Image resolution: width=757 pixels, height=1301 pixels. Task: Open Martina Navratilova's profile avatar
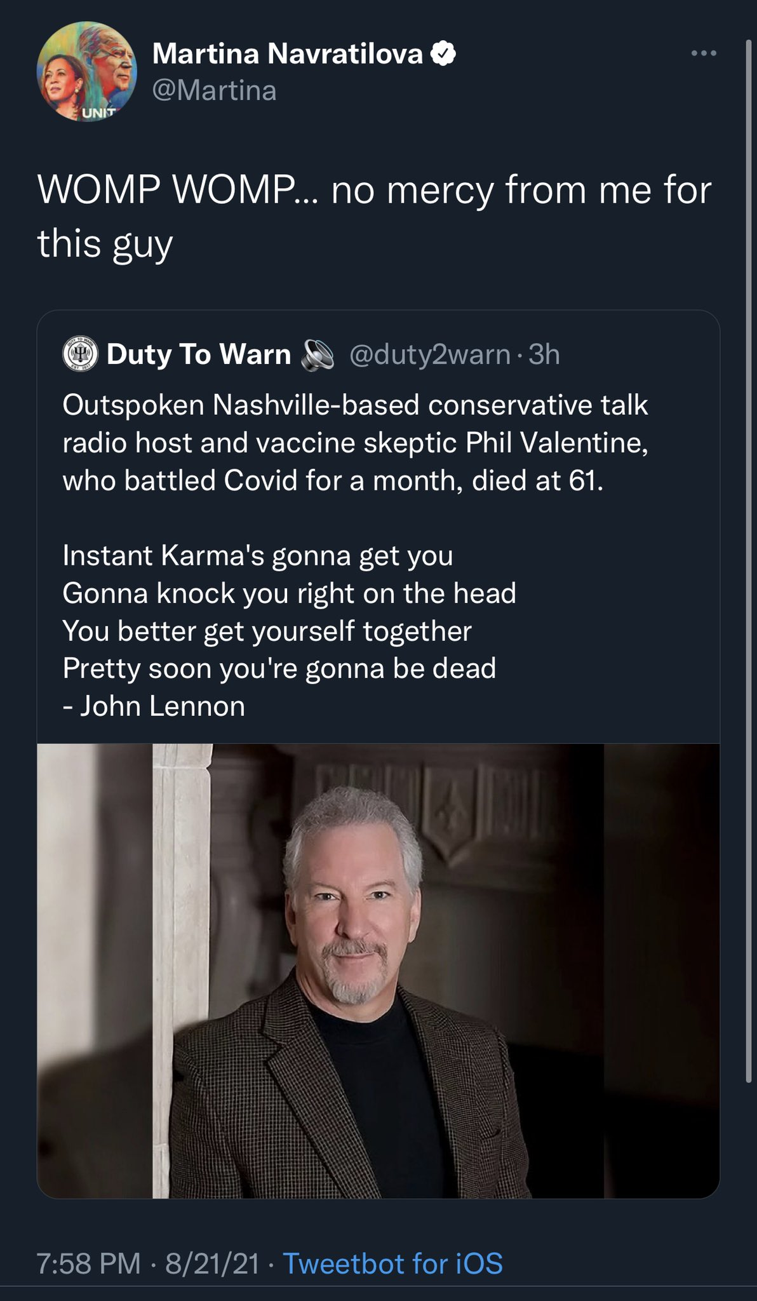(87, 72)
